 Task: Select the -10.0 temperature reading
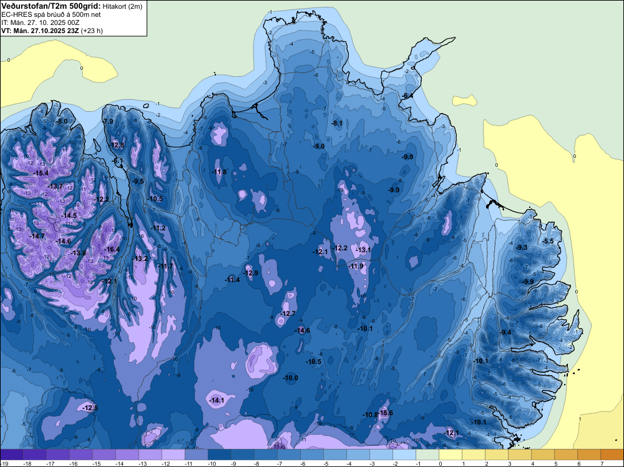point(291,378)
